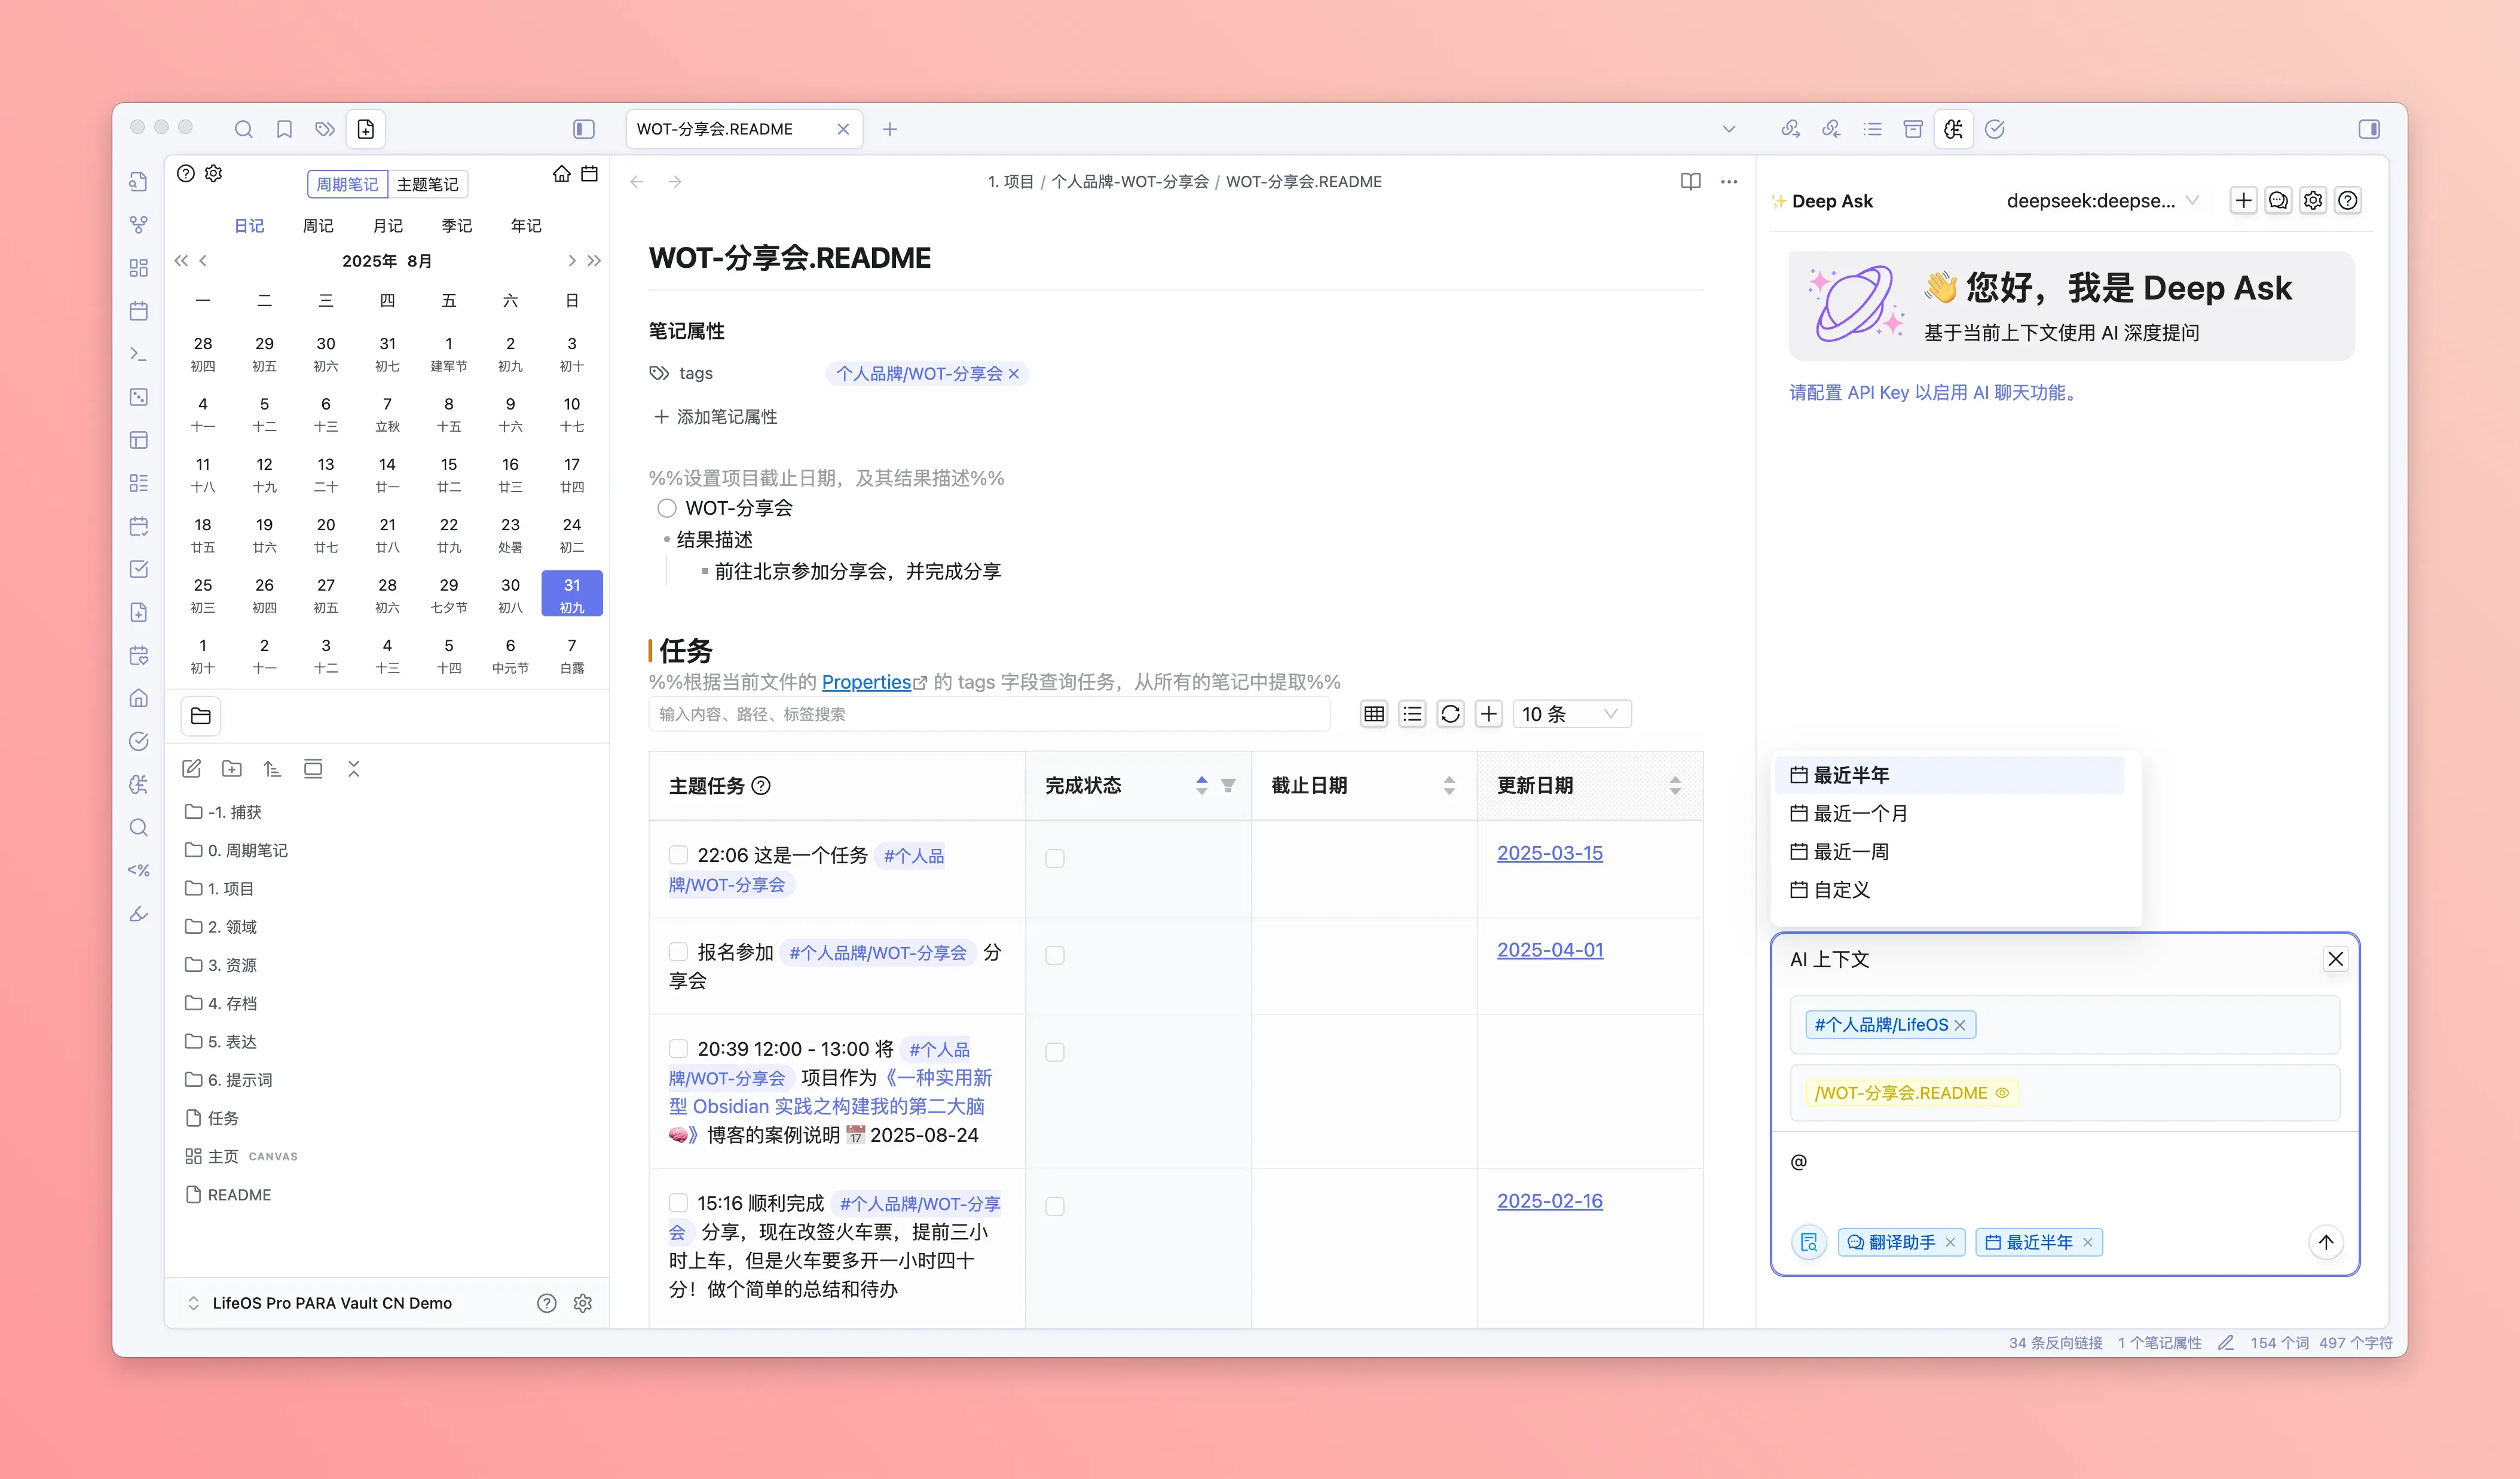
Task: Open the bookmarks icon in top toolbar
Action: tap(284, 129)
